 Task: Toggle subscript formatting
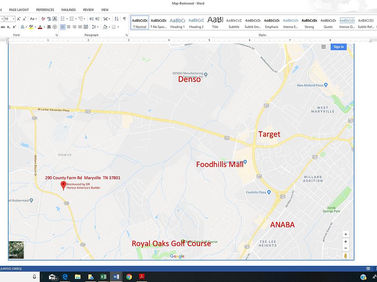click(x=9, y=27)
